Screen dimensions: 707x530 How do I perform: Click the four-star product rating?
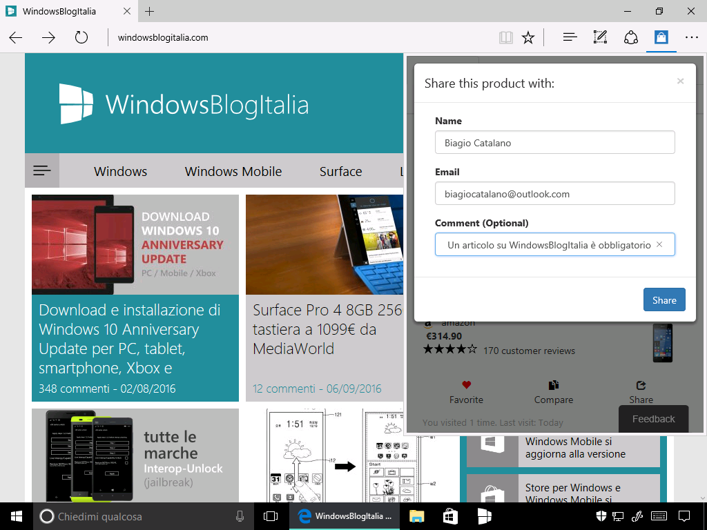450,349
